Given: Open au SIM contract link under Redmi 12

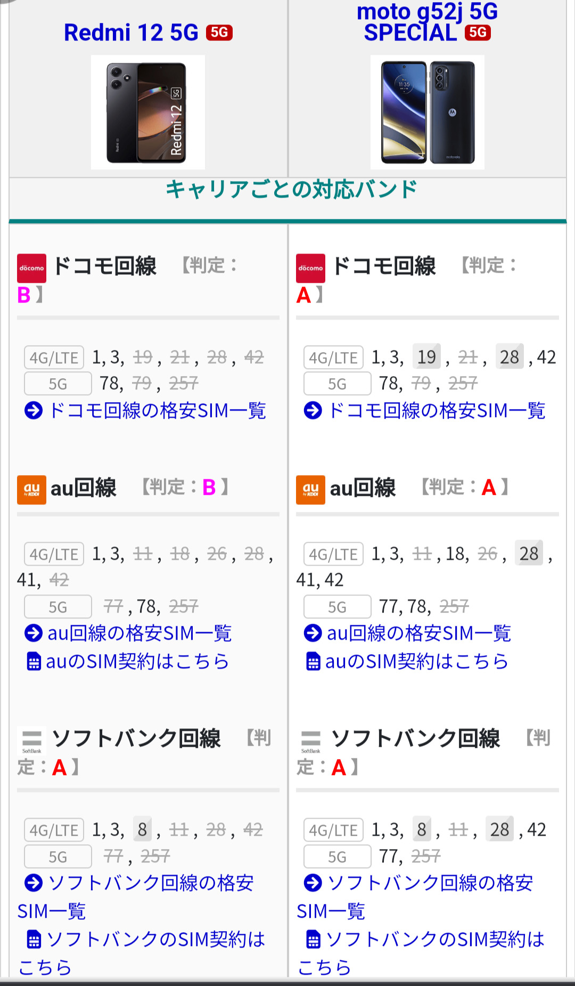Looking at the screenshot, I should point(137,662).
